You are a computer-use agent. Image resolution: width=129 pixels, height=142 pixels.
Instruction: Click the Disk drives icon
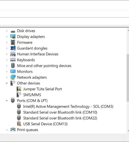pos(13,31)
